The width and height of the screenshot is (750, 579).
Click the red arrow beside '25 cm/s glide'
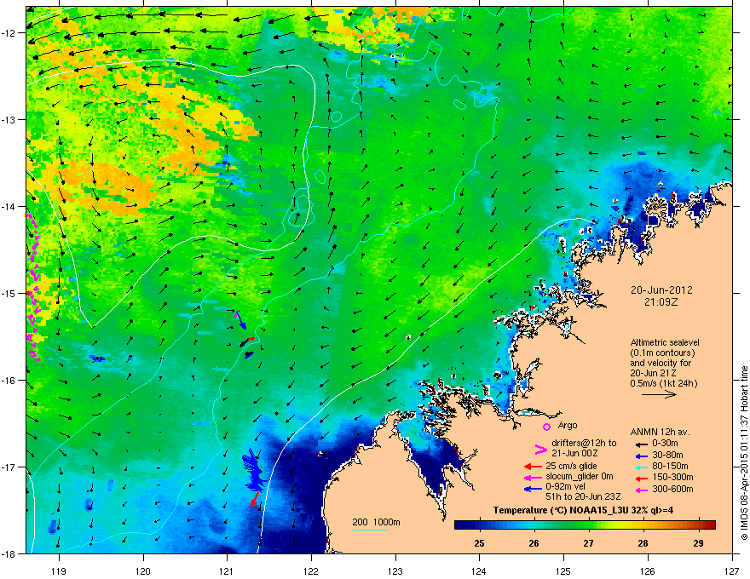coord(533,467)
